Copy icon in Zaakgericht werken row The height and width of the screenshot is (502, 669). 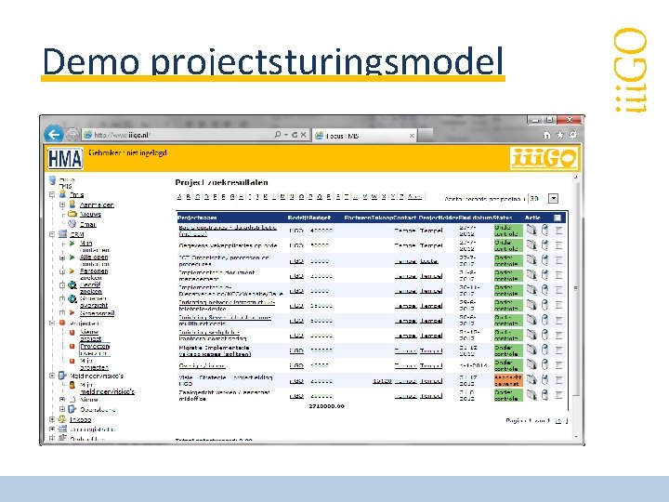point(531,395)
